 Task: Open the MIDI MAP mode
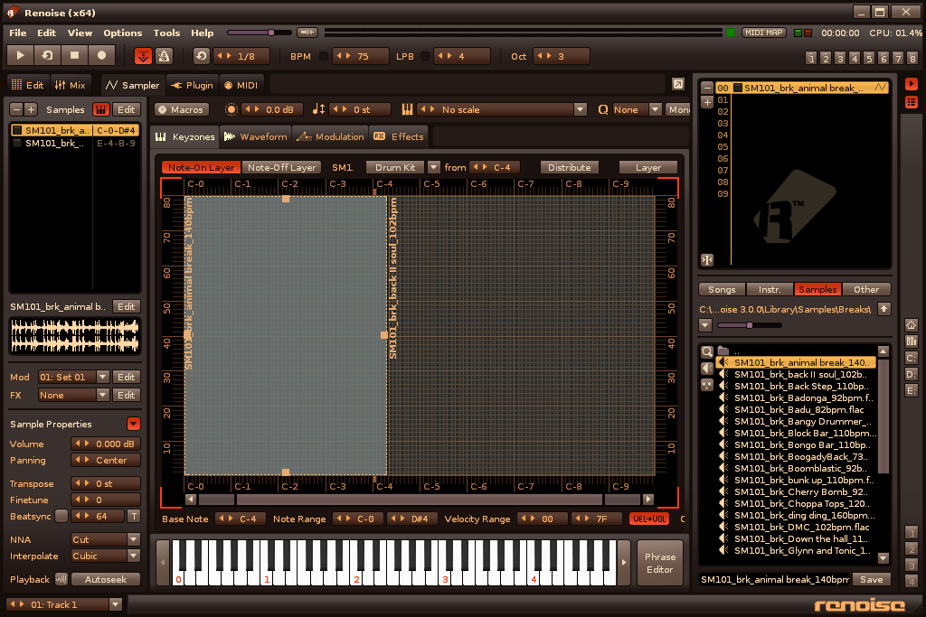(763, 33)
